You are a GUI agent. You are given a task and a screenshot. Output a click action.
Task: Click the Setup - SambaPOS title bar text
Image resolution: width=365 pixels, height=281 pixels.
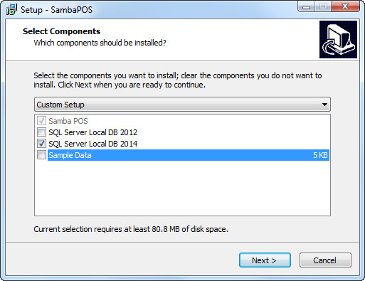pyautogui.click(x=56, y=10)
